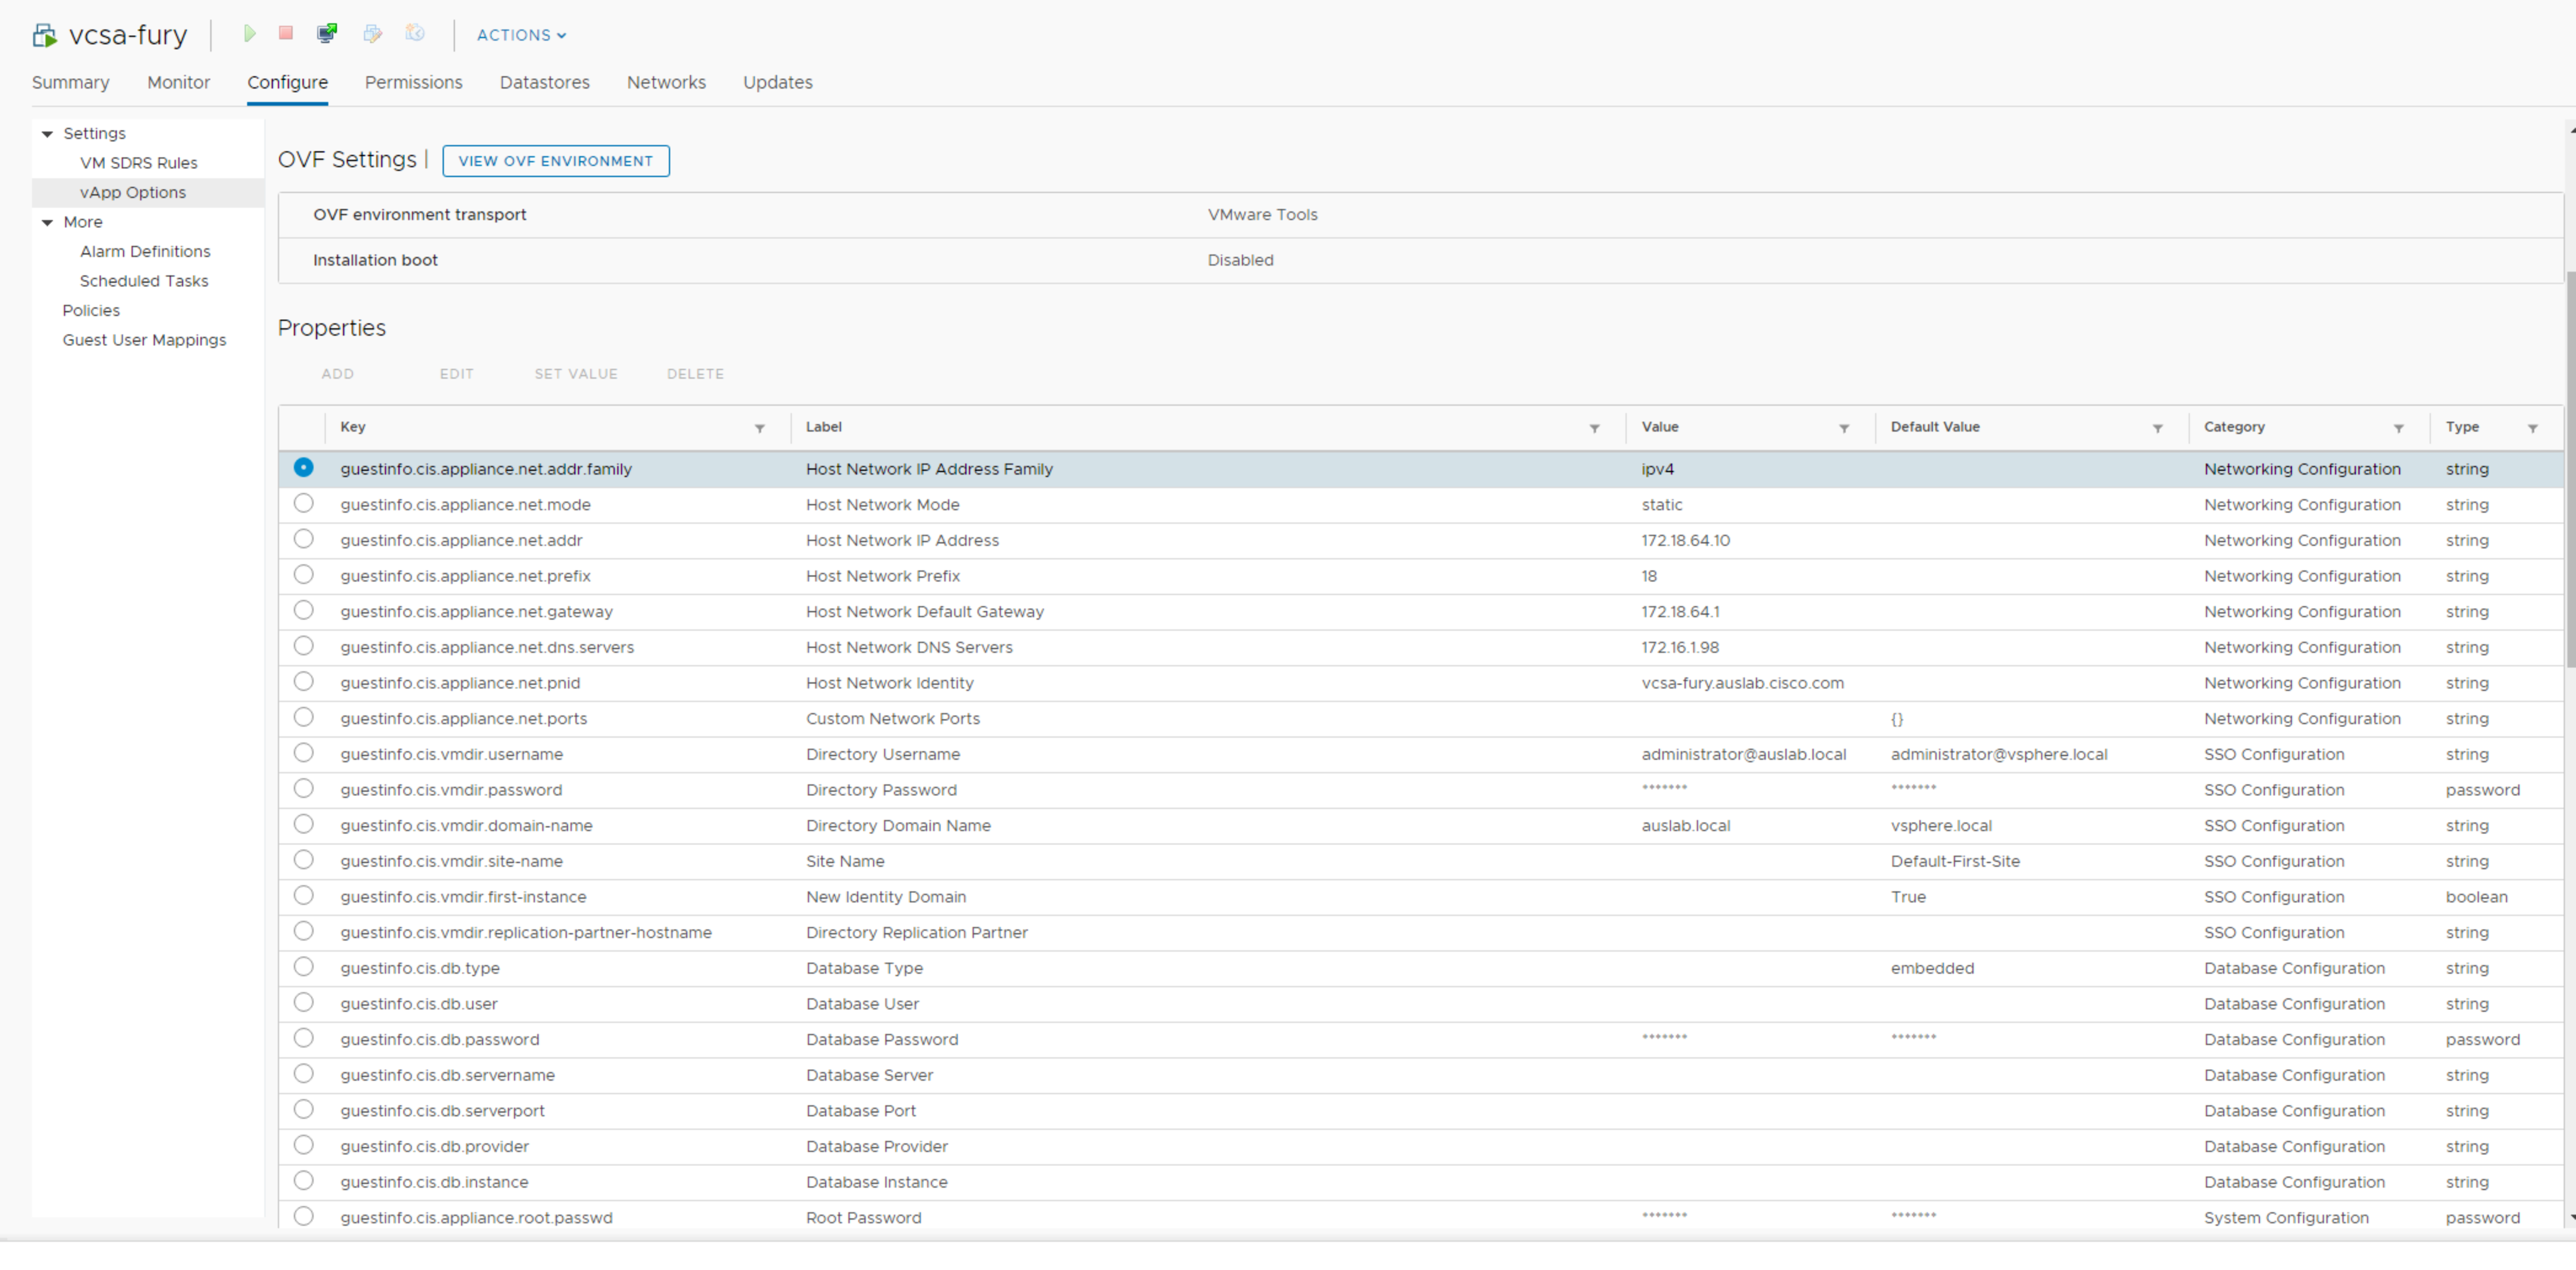Screen dimensions: 2576x1270
Task: Select radio for guestinfo.cis.appliance.net.mode row
Action: point(304,504)
